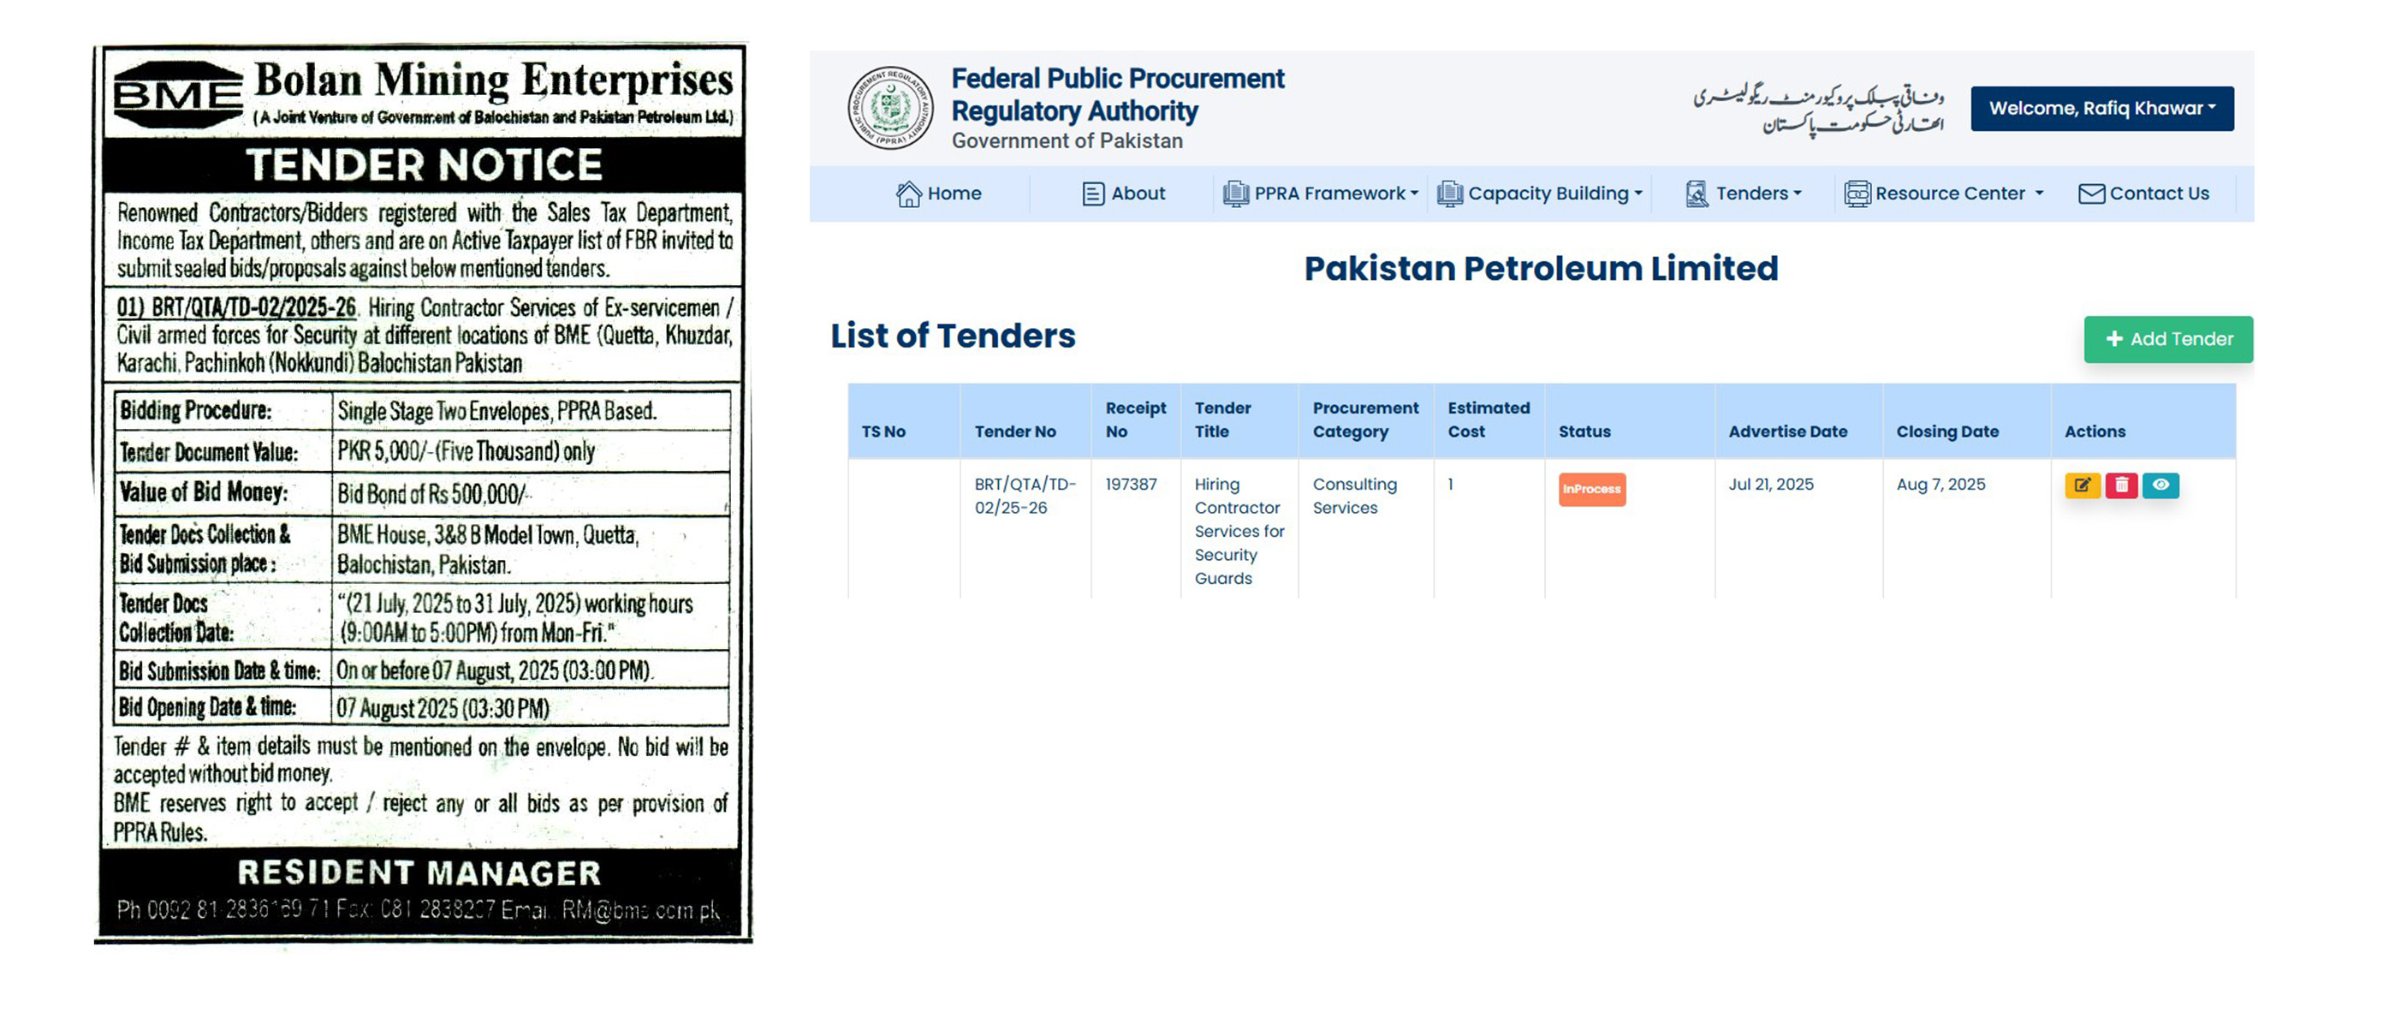Image resolution: width=2395 pixels, height=1018 pixels.
Task: Click the PPRA emblem logo
Action: click(x=889, y=108)
